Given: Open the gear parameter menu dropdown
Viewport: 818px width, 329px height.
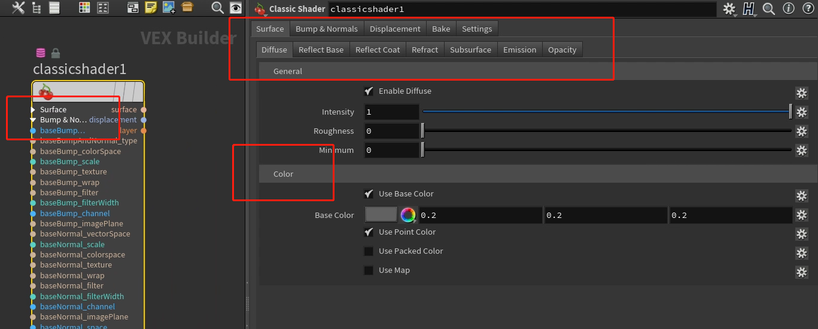Looking at the screenshot, I should pyautogui.click(x=729, y=9).
